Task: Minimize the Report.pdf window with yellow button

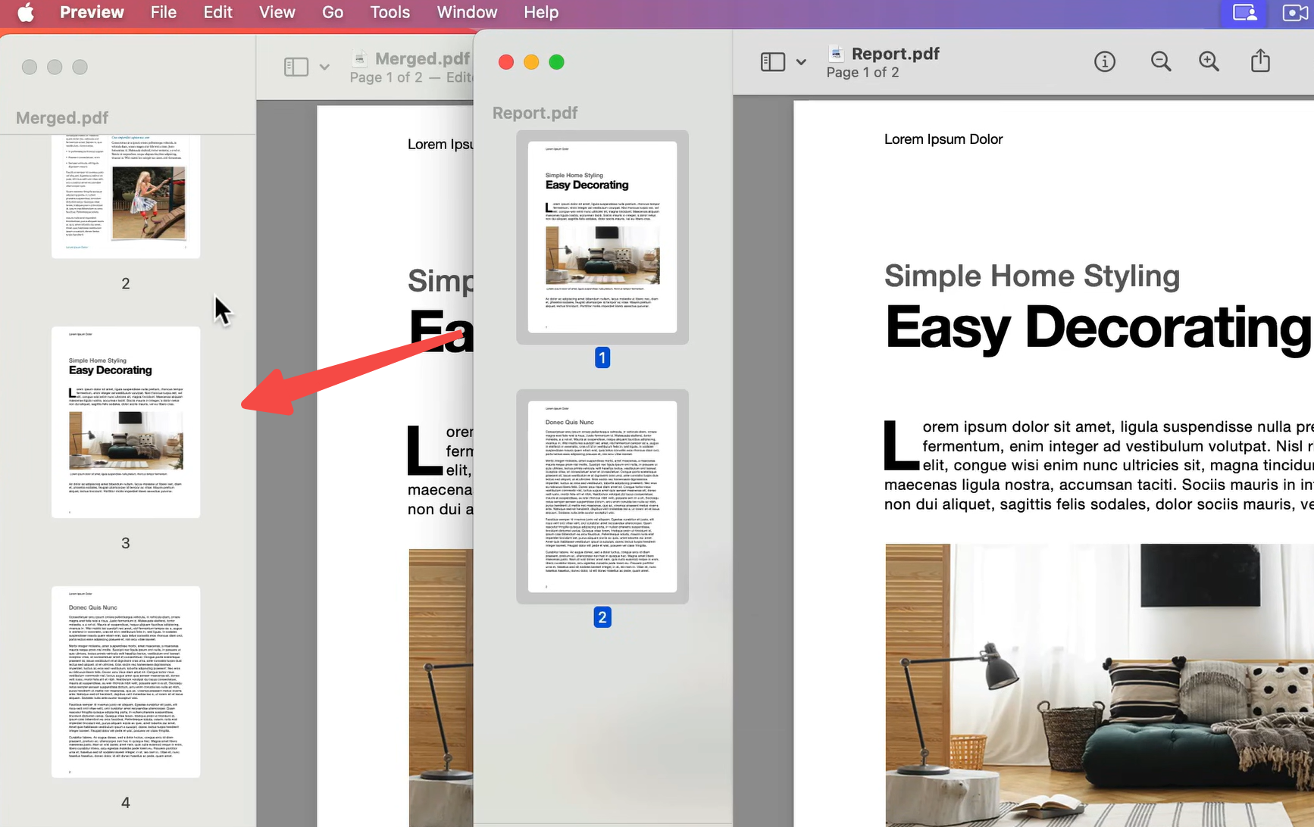Action: (531, 62)
